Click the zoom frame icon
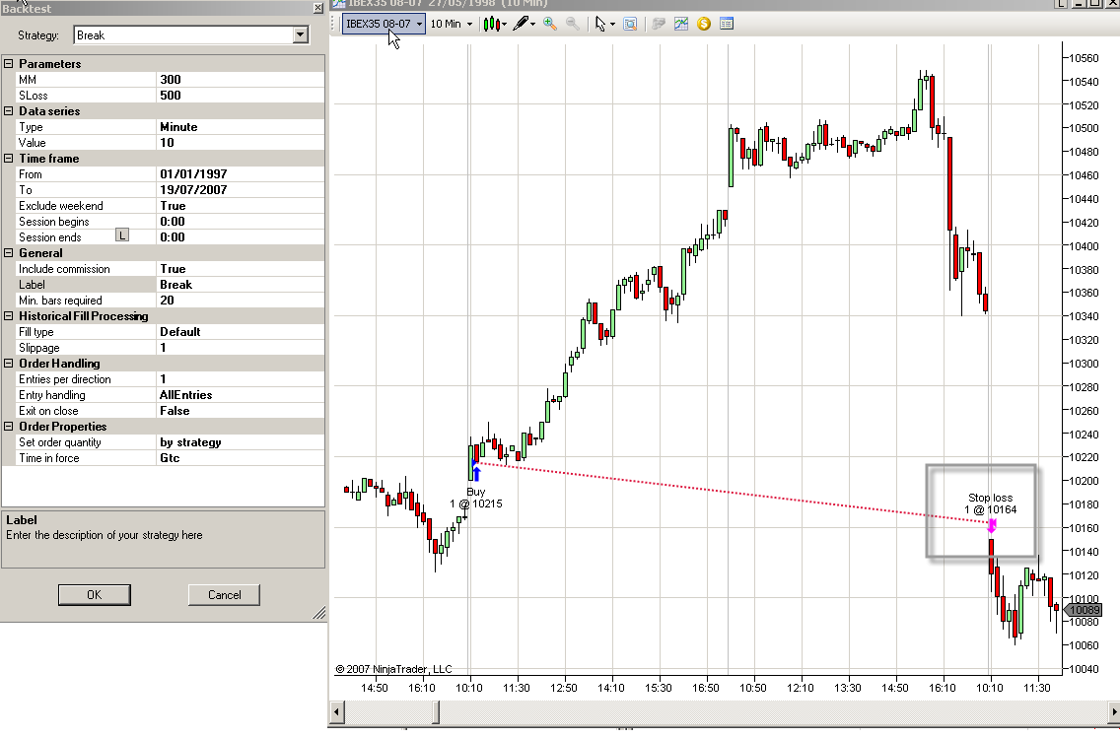The image size is (1120, 738). (x=630, y=24)
